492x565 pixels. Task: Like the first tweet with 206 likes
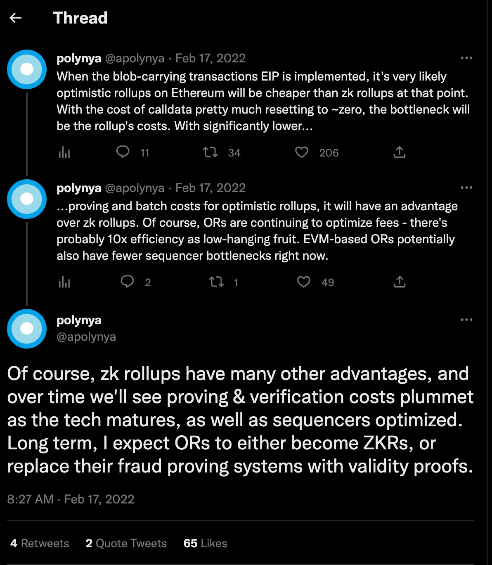point(302,152)
